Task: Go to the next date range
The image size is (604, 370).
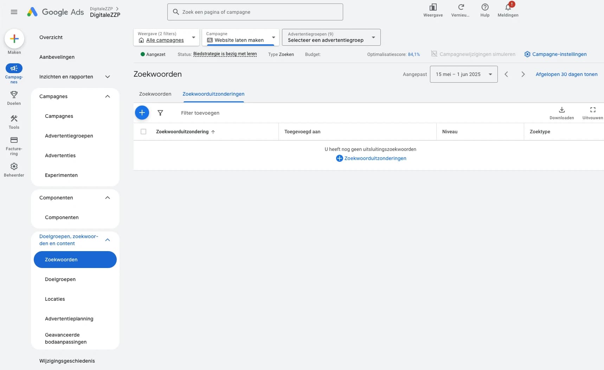Action: click(x=523, y=74)
